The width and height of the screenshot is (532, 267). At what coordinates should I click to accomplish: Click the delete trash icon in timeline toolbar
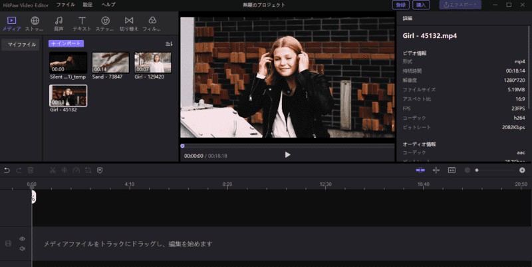click(30, 170)
